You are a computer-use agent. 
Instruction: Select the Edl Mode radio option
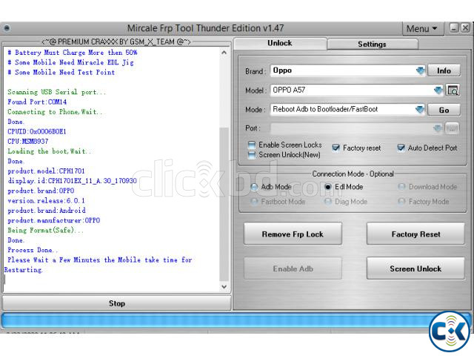(x=328, y=187)
